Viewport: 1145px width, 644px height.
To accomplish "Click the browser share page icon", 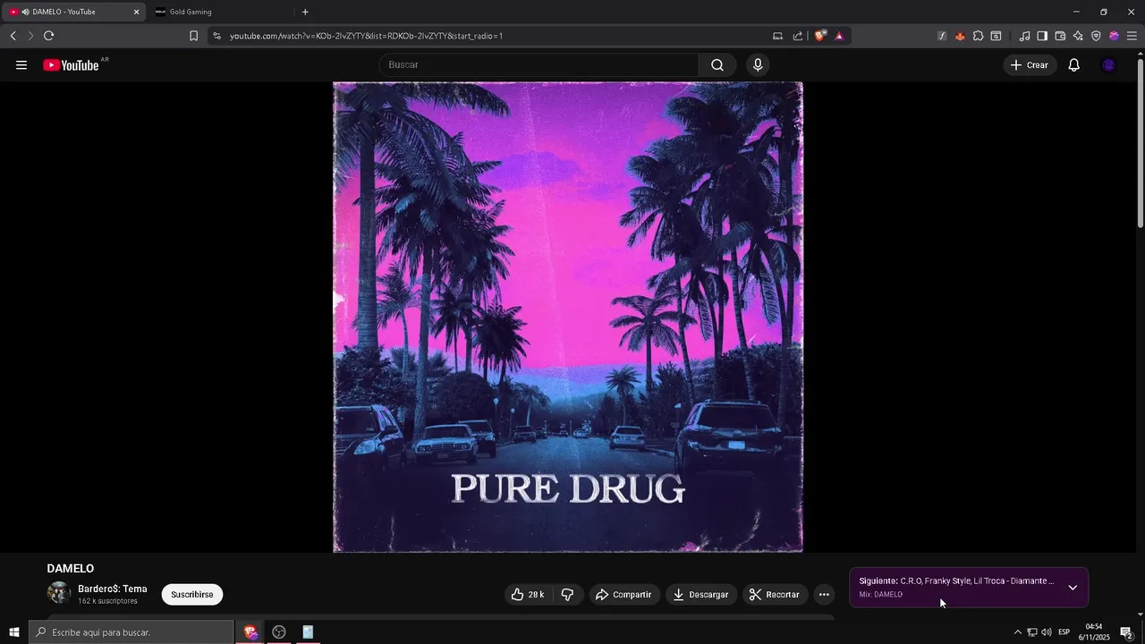I will [x=798, y=36].
